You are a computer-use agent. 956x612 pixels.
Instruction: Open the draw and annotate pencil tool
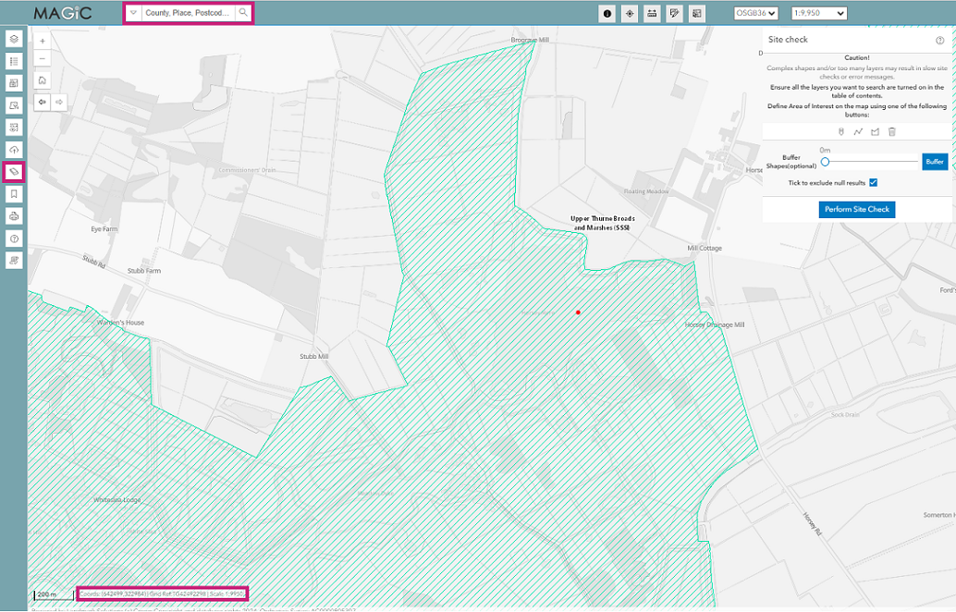[x=674, y=14]
